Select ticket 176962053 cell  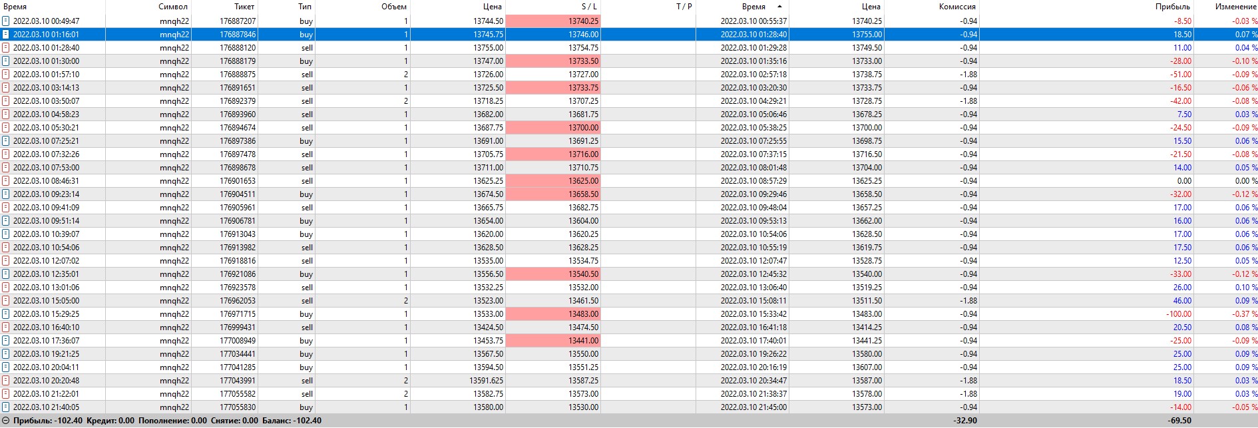[238, 301]
